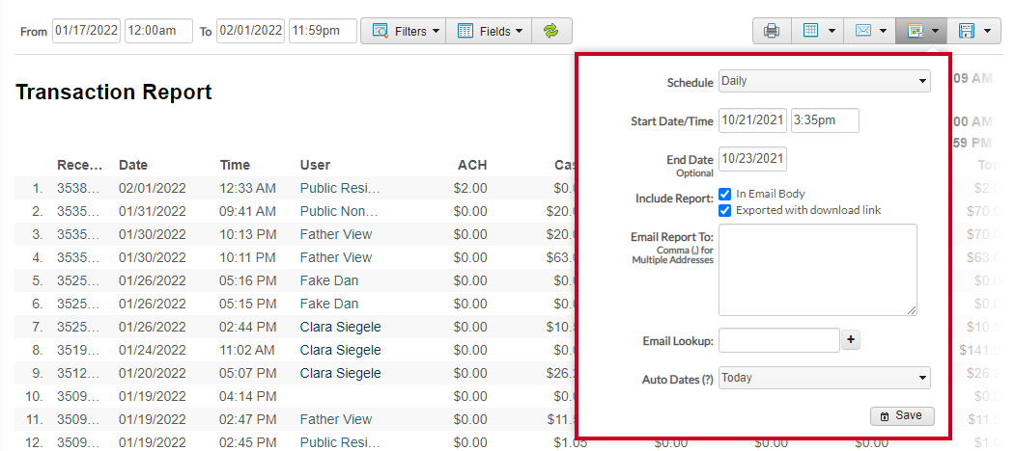
Task: Click the Start Date field 10/21/2021
Action: pyautogui.click(x=753, y=120)
